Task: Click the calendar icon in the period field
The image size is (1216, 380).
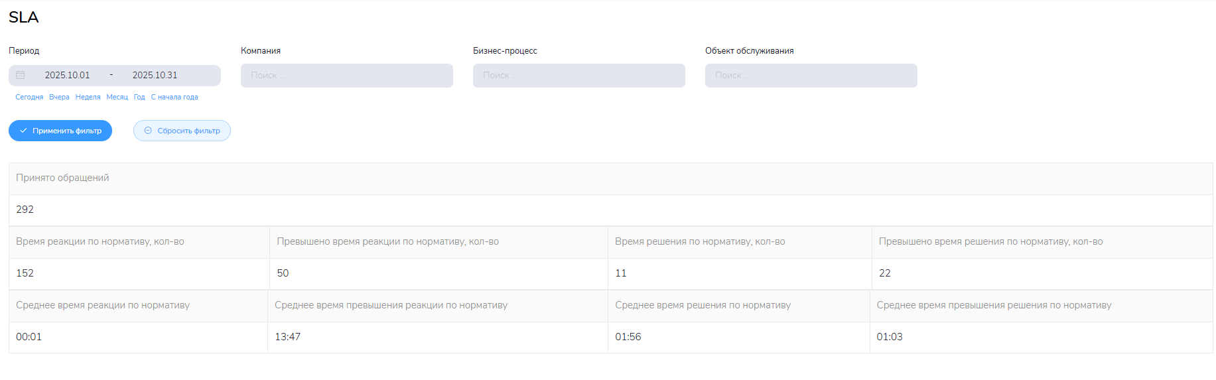Action: coord(21,76)
